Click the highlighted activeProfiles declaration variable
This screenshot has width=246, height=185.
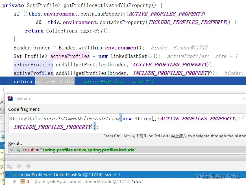(x=70, y=56)
